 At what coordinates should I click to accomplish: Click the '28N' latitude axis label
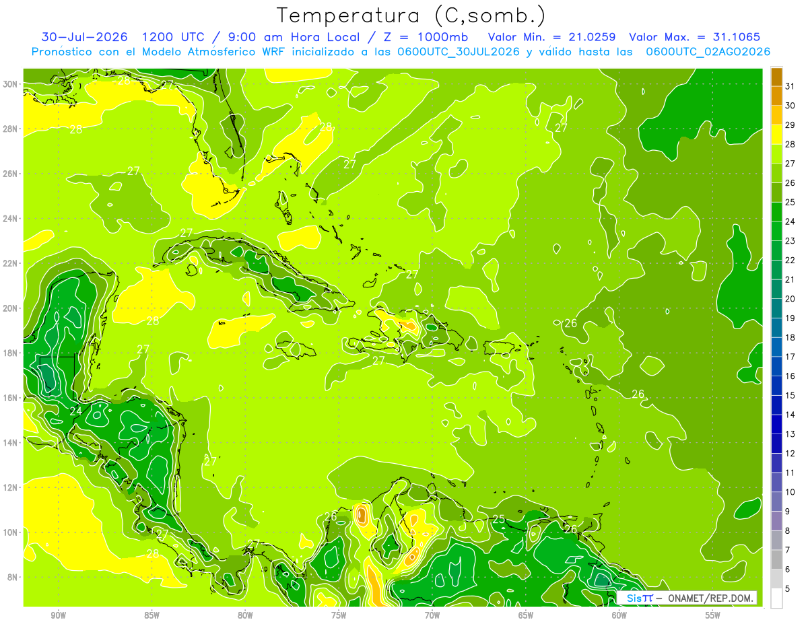[x=9, y=129]
